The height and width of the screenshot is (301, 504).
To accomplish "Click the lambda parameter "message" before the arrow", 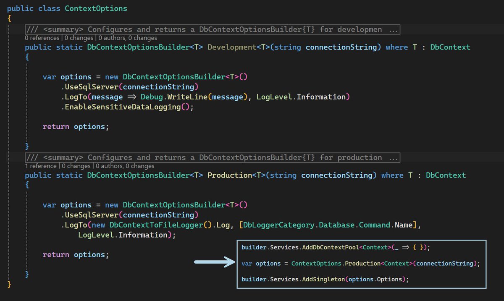I will [107, 97].
